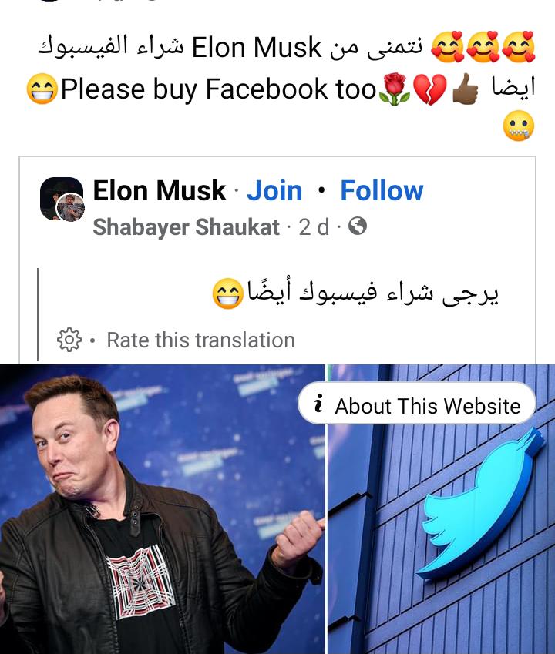Tap the small overlay profile picture
The height and width of the screenshot is (654, 555).
[70, 207]
